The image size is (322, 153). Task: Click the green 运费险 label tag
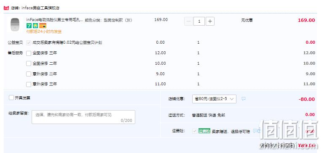click(204, 131)
